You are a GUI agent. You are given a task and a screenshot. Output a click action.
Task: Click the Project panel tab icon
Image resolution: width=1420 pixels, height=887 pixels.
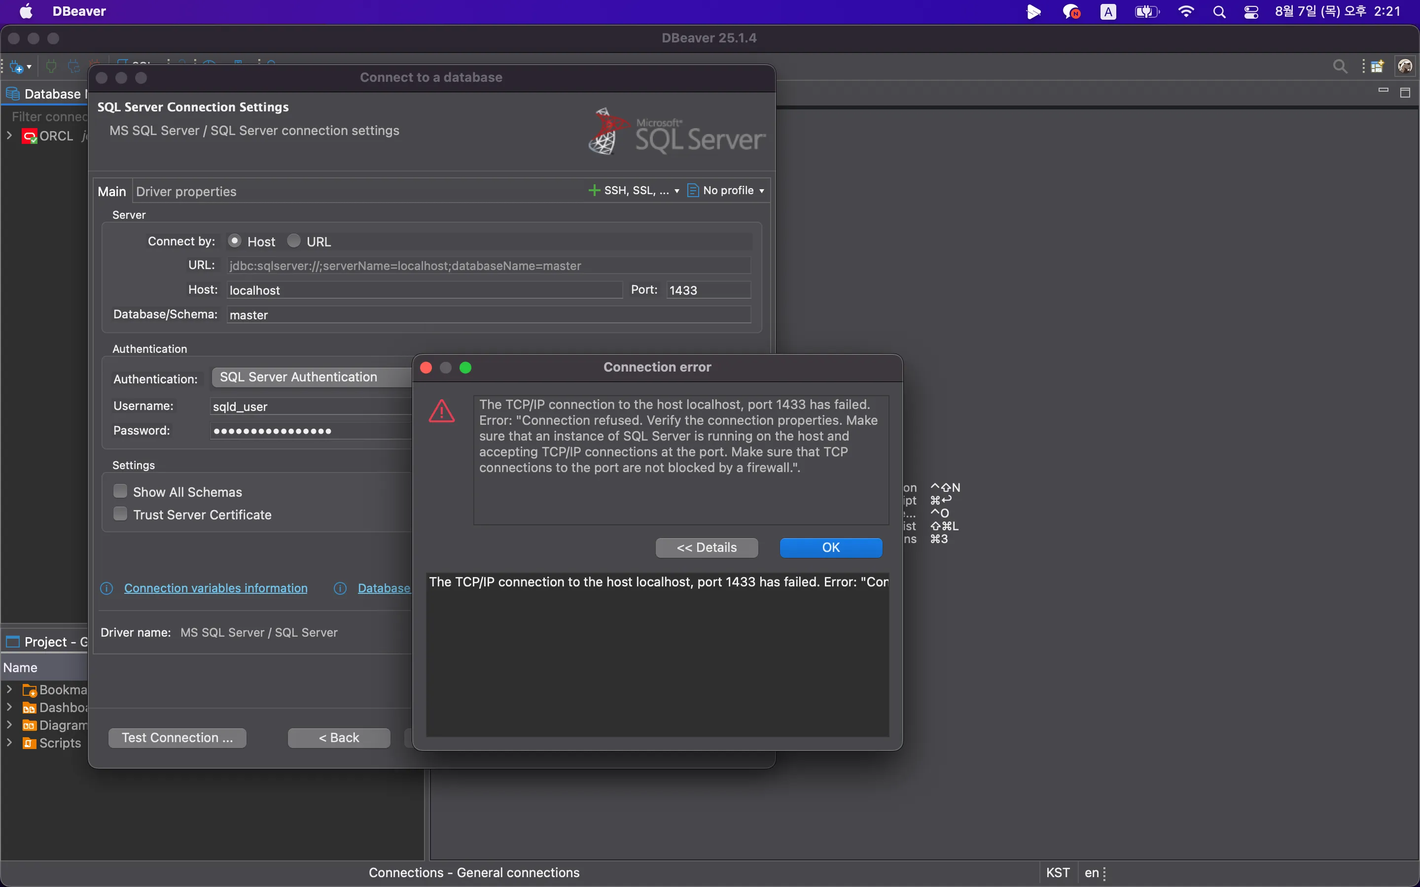click(x=13, y=642)
